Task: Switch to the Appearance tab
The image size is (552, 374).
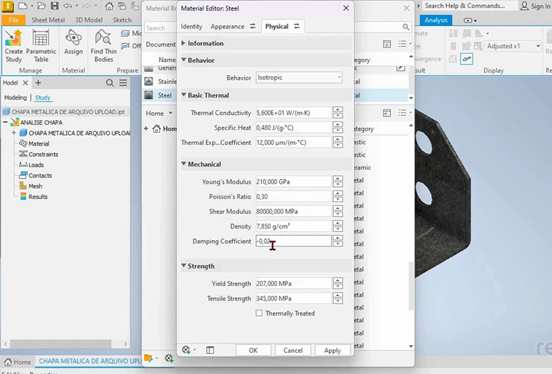Action: (x=227, y=27)
